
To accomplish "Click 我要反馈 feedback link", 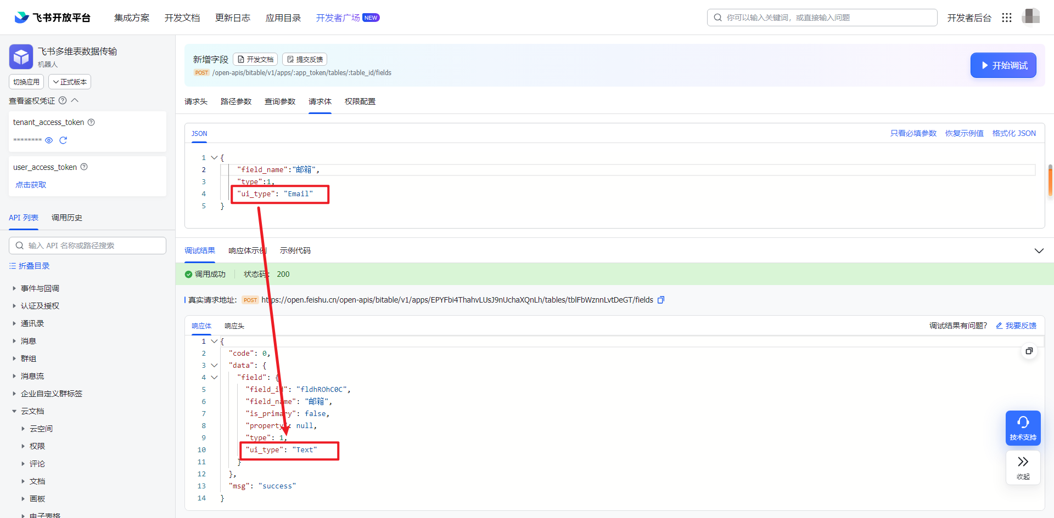I will coord(1016,326).
